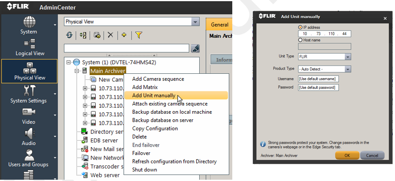
Task: Open the System section in sidebar
Action: [29, 25]
